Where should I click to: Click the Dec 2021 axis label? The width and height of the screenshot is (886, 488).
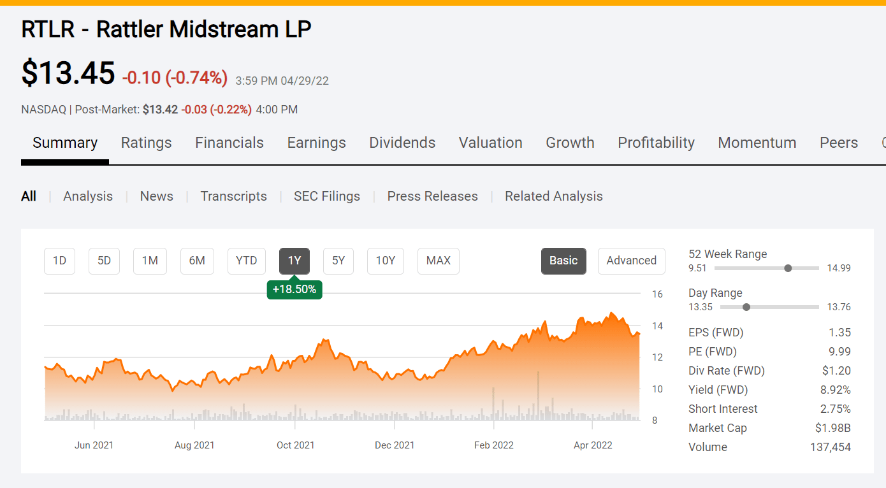(395, 445)
